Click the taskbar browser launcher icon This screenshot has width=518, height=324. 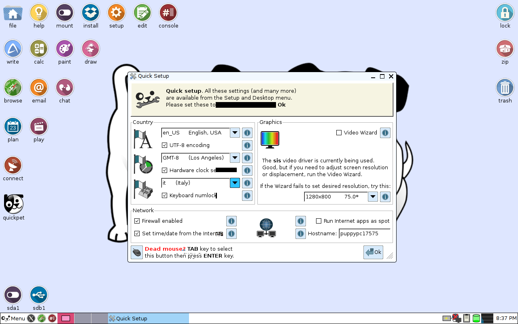(42, 318)
